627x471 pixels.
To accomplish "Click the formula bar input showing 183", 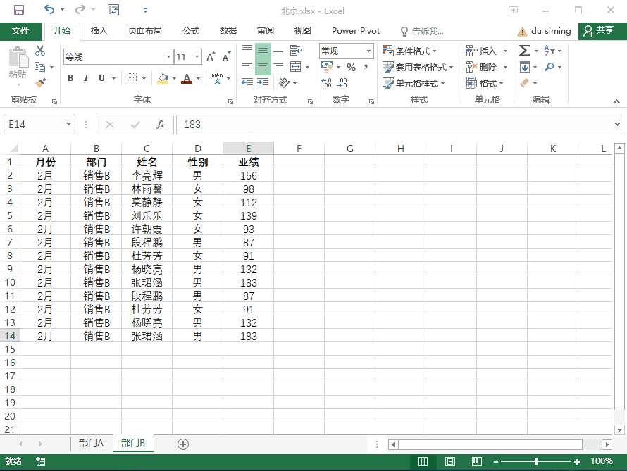I will [x=395, y=125].
